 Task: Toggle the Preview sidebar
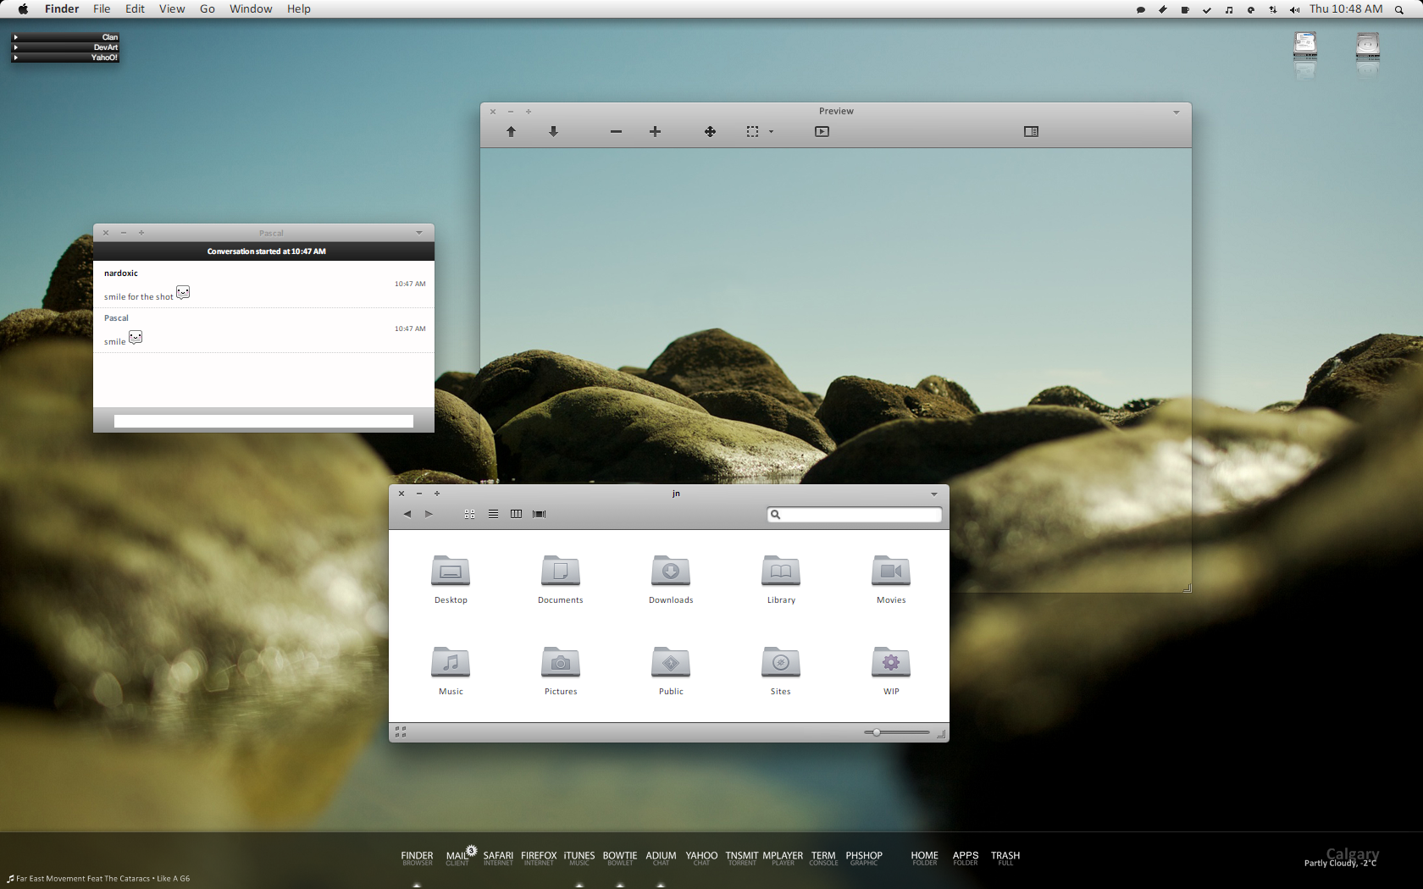[1031, 131]
